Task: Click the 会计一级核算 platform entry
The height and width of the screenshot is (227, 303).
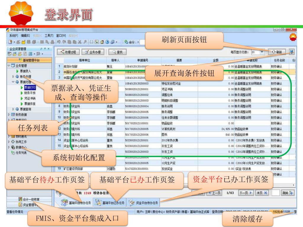Action: pos(29,199)
